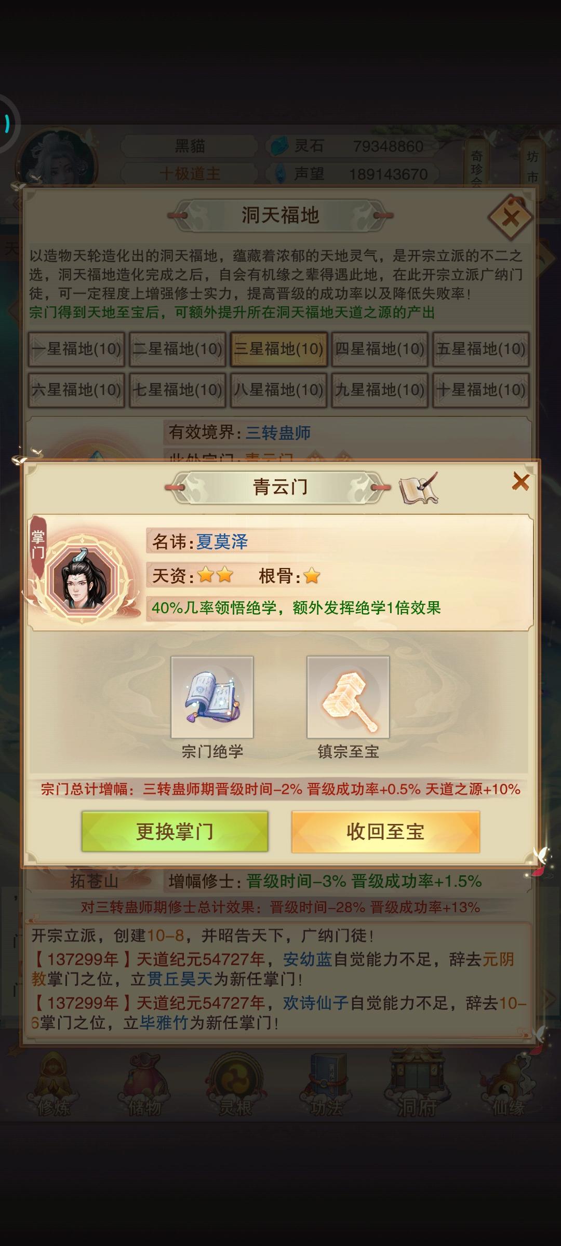Select the 五星福地(10) tab
Screen dimensions: 561x1246
(481, 349)
